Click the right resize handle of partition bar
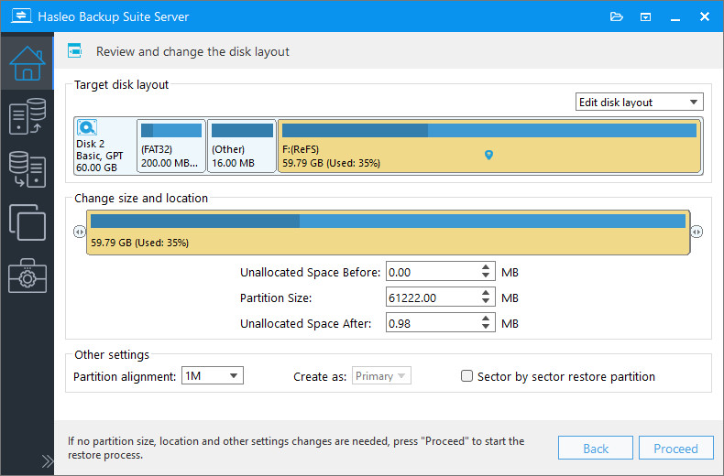724x476 pixels. (x=697, y=232)
